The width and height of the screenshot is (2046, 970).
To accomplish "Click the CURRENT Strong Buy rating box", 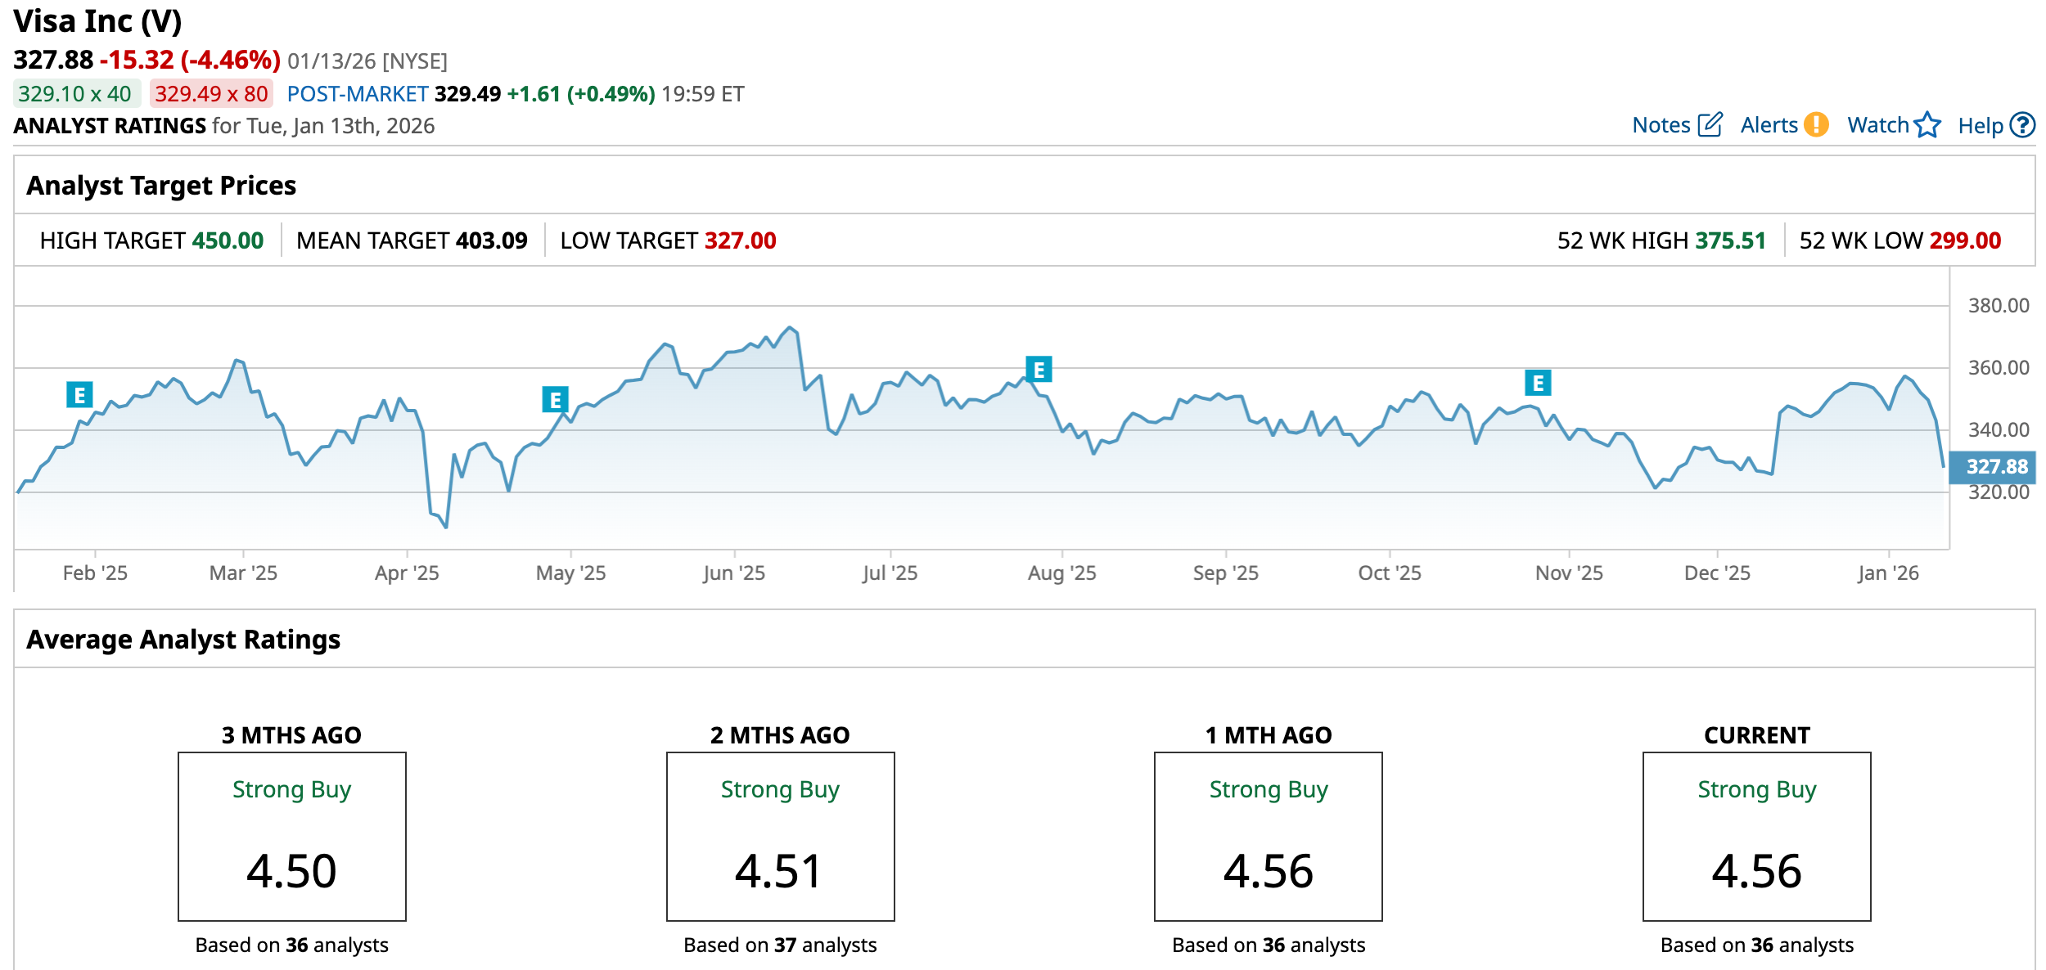I will coord(1756,836).
